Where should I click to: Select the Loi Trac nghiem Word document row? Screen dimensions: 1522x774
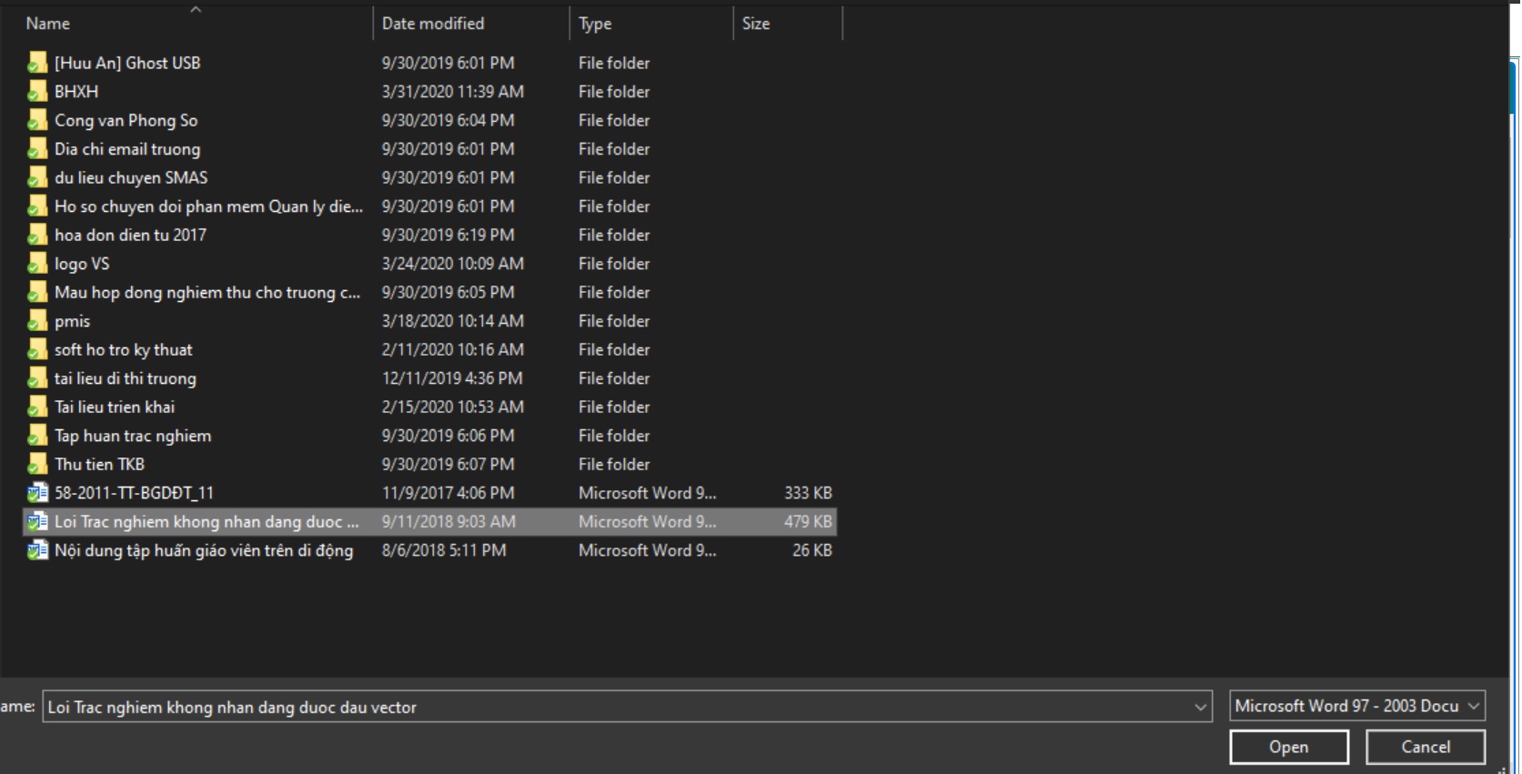click(207, 521)
